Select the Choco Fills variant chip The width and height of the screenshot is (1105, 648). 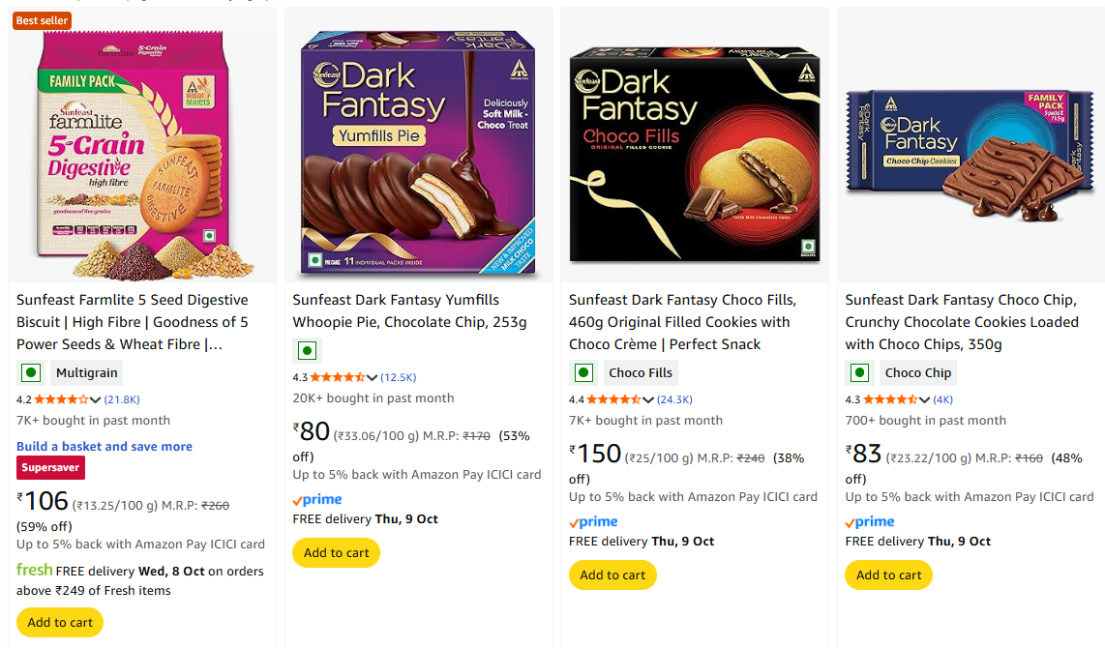tap(640, 372)
